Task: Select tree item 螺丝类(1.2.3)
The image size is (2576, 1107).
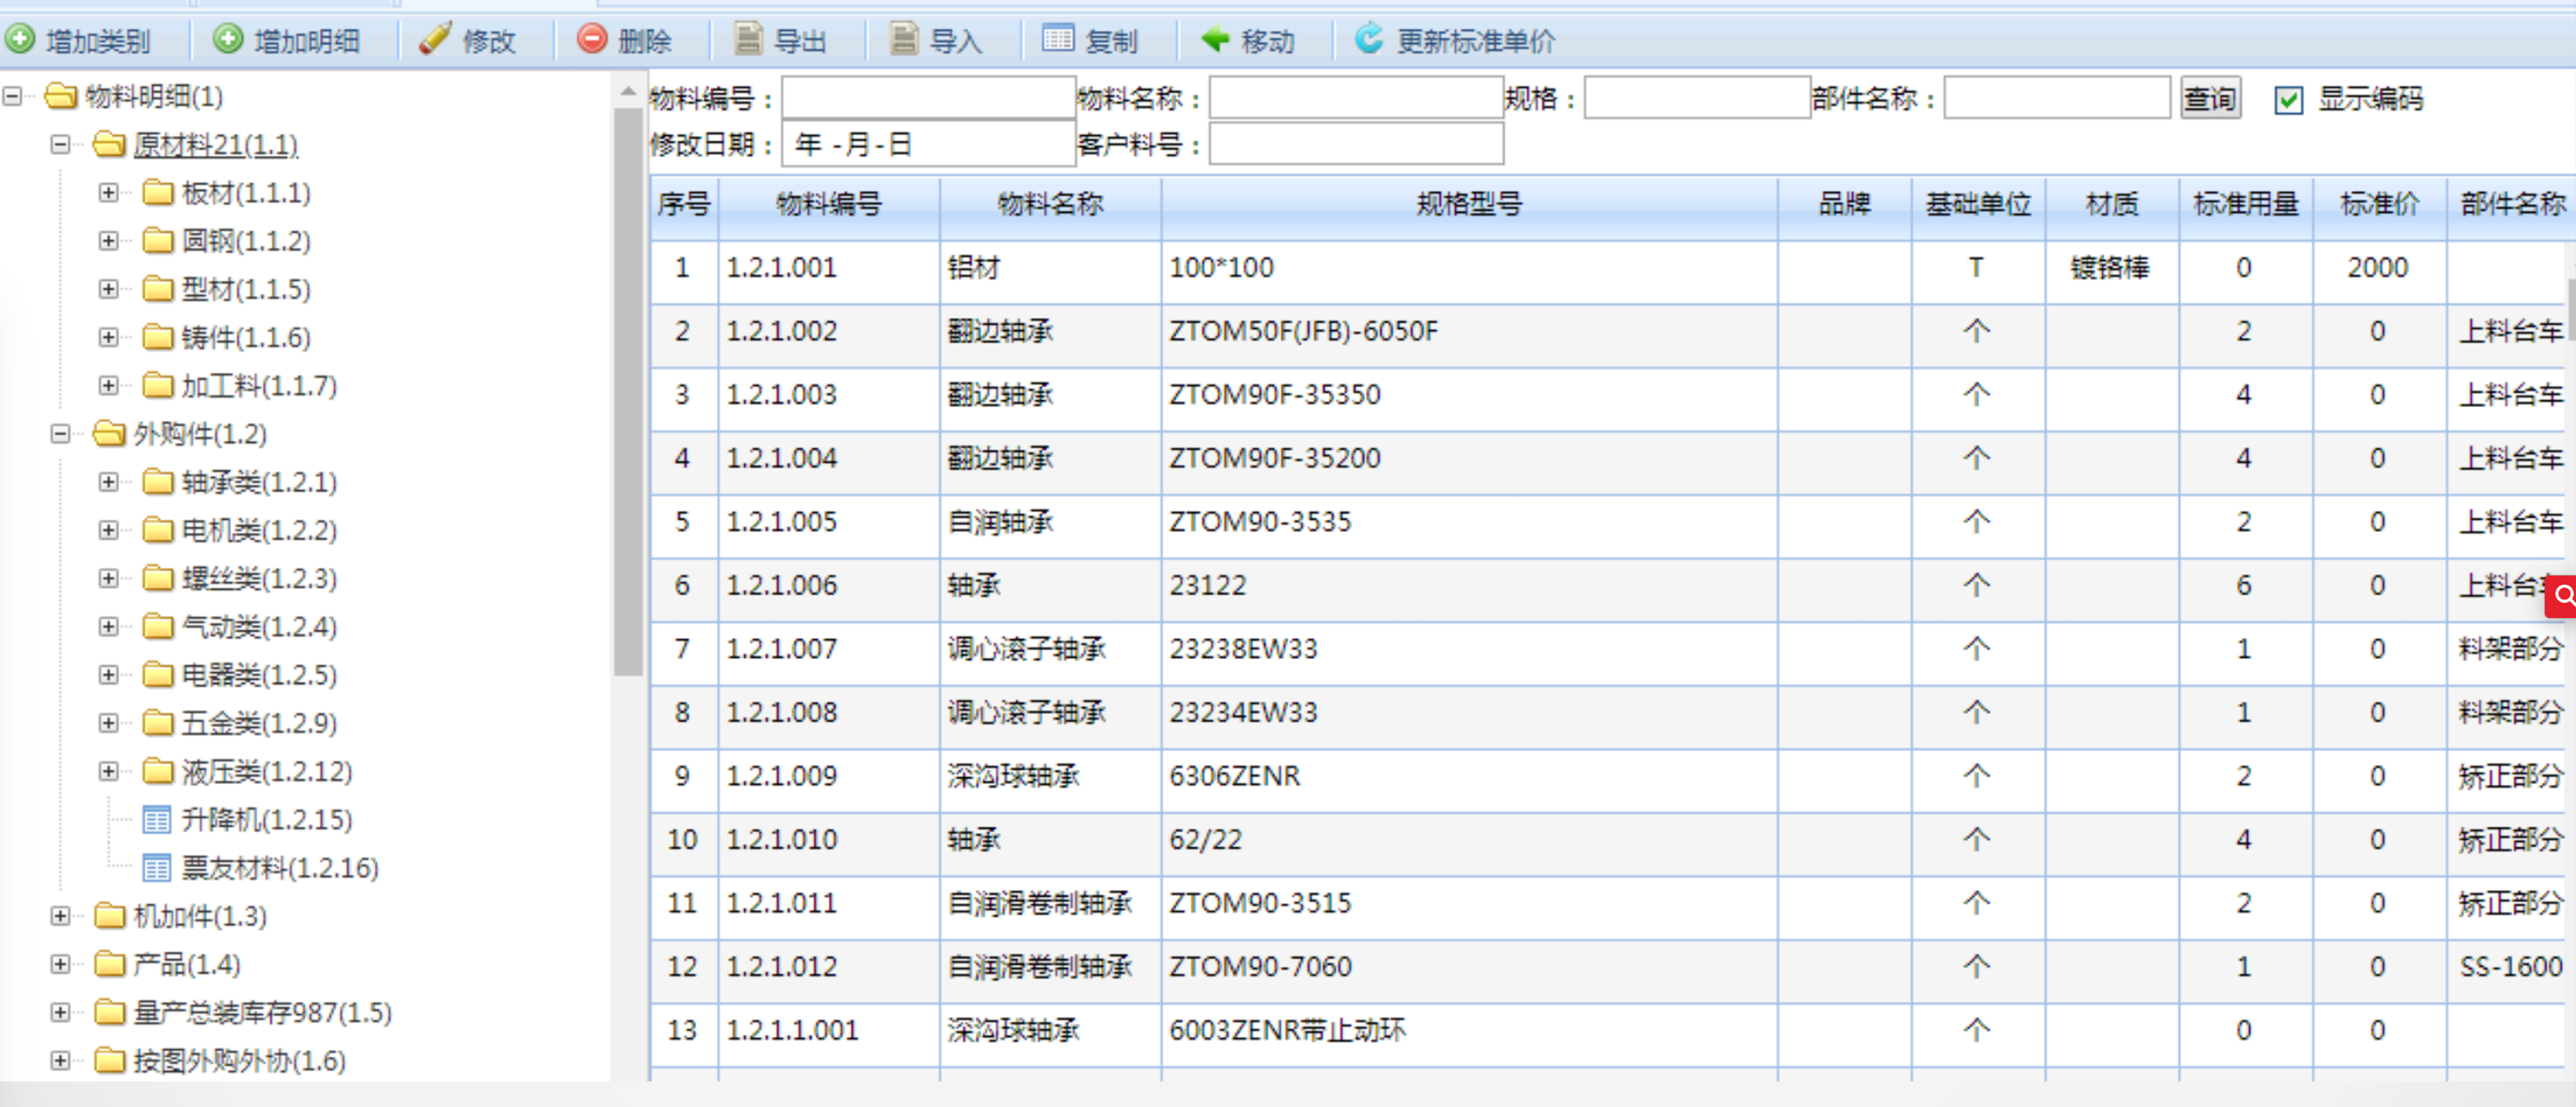Action: pos(259,578)
